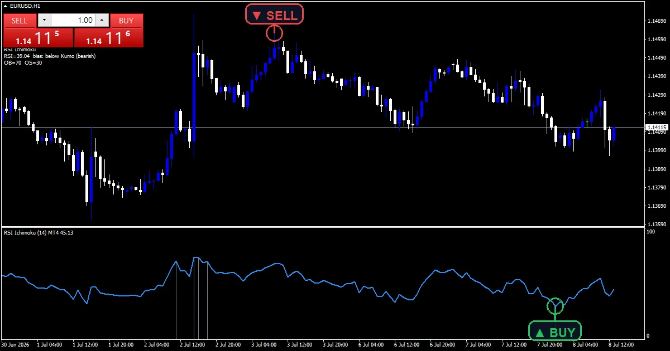Click the '2 Jul 04:00' time axis label

coord(158,345)
